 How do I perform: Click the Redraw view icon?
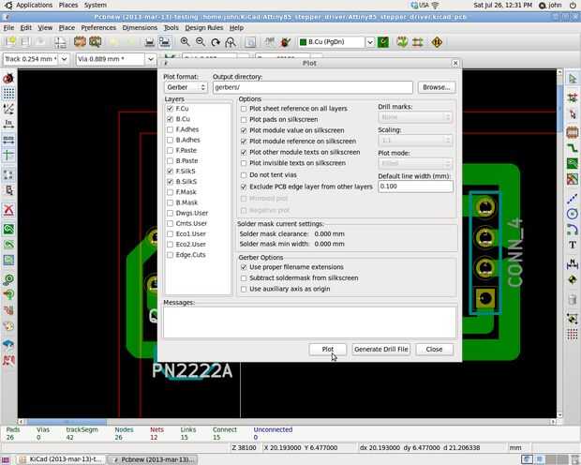pos(216,42)
